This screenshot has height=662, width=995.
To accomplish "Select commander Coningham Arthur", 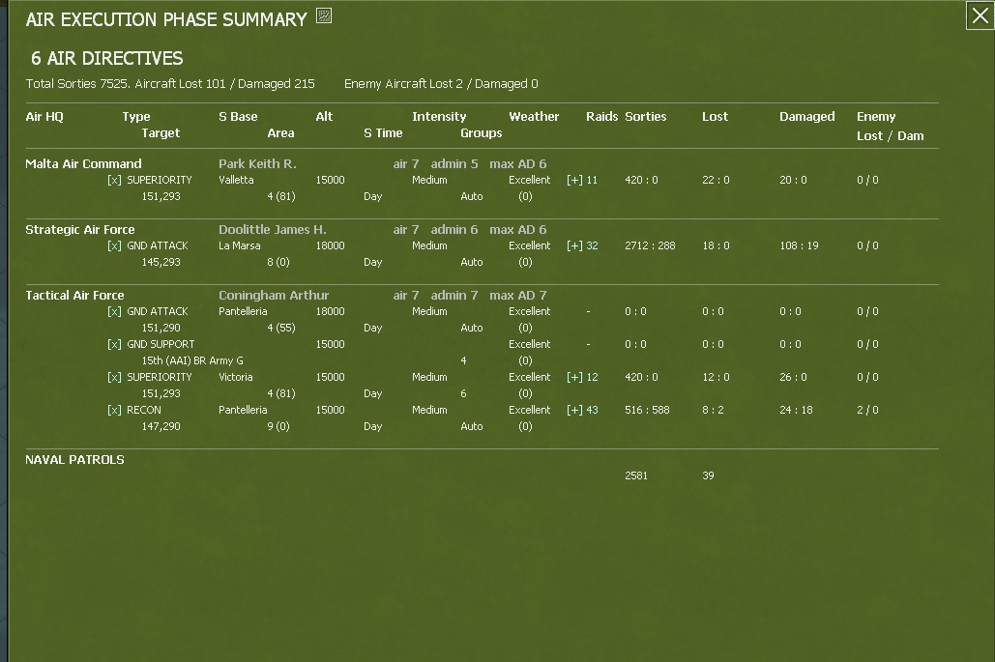I will (274, 296).
